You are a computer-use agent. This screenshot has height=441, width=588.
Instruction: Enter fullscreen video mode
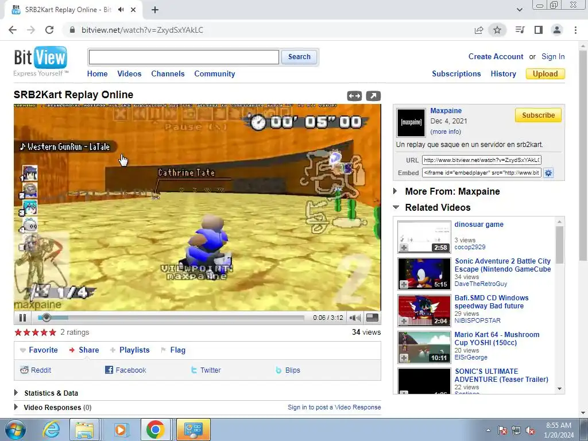pos(372,318)
